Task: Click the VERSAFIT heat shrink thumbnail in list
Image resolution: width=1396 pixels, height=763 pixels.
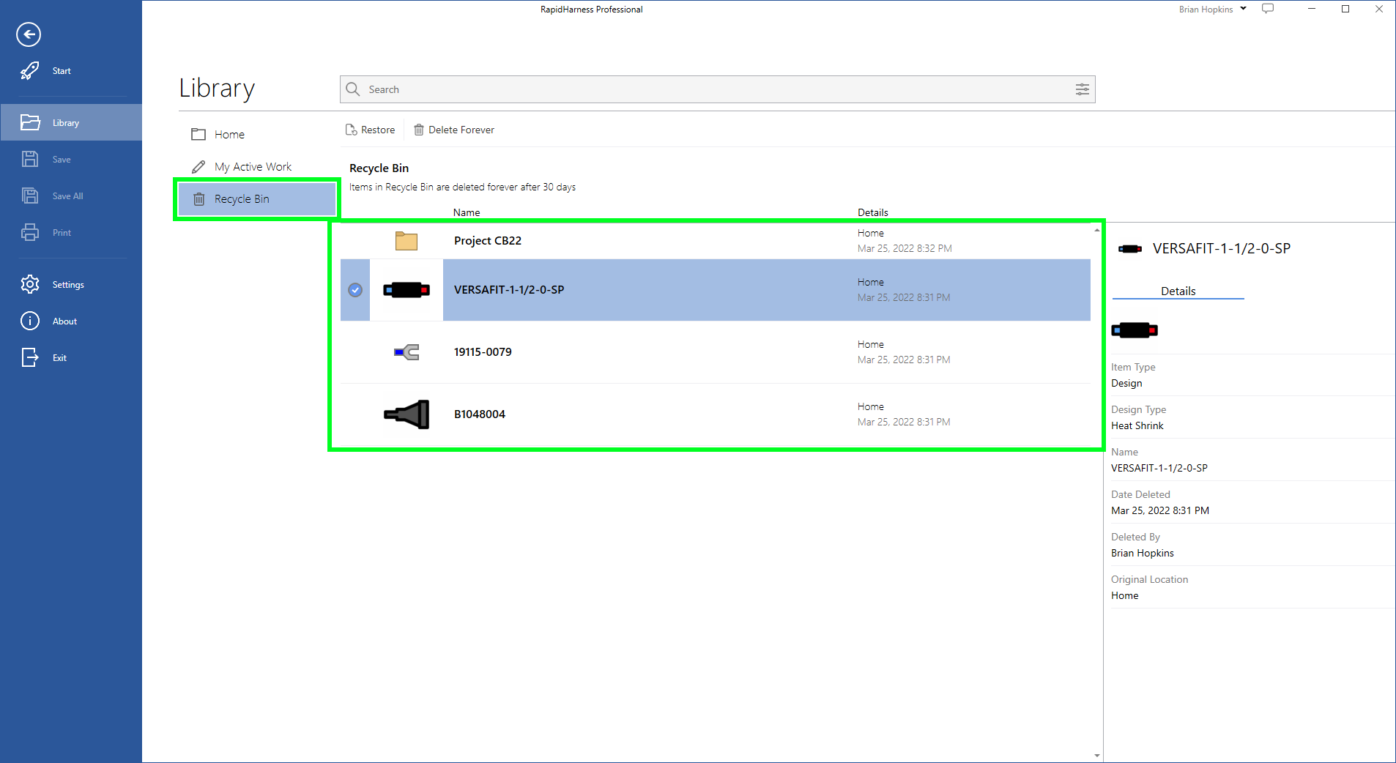Action: [406, 290]
